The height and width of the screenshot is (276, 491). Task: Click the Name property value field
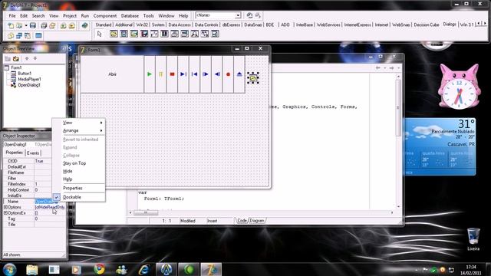point(49,202)
